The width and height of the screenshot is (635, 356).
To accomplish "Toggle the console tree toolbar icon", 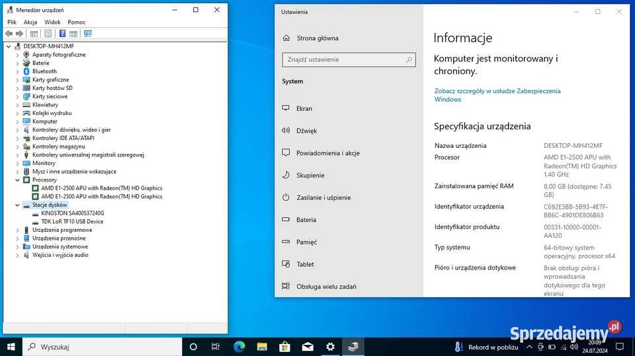I will tap(34, 34).
